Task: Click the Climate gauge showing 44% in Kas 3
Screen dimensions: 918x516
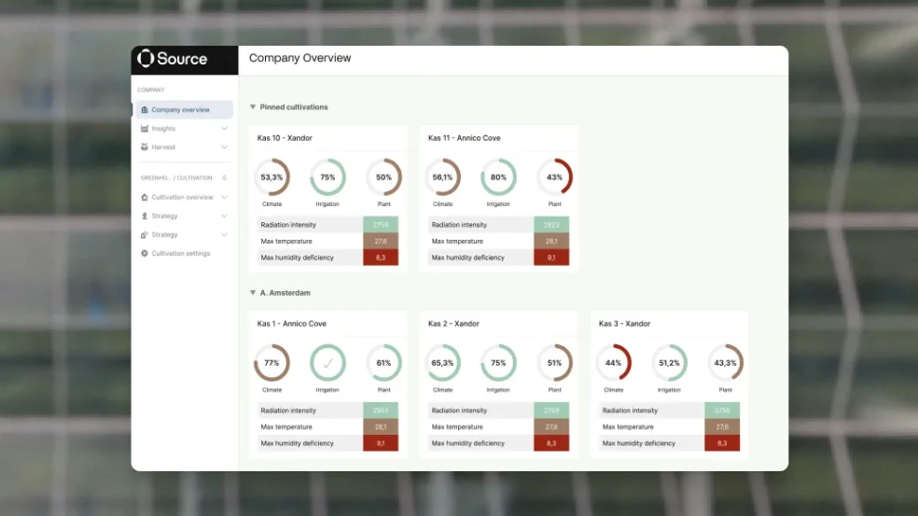Action: coord(613,363)
